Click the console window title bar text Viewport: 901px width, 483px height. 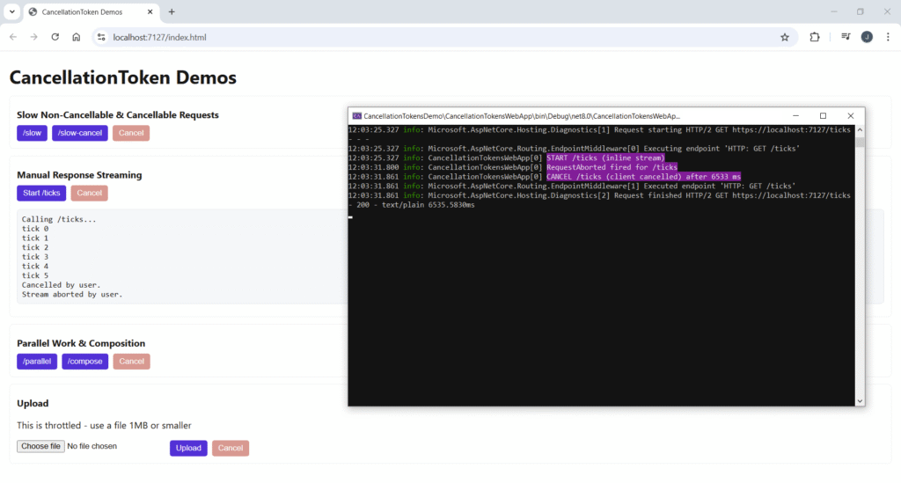[522, 116]
